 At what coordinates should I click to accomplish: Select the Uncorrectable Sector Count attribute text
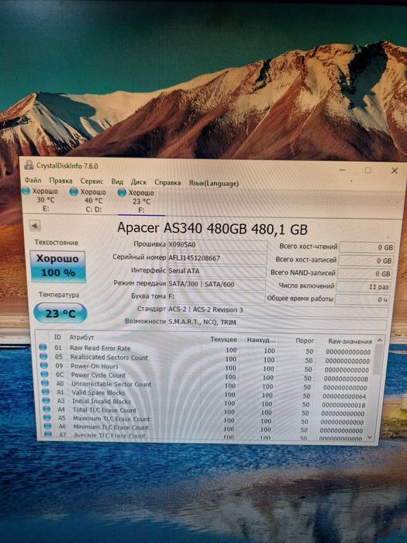[112, 385]
